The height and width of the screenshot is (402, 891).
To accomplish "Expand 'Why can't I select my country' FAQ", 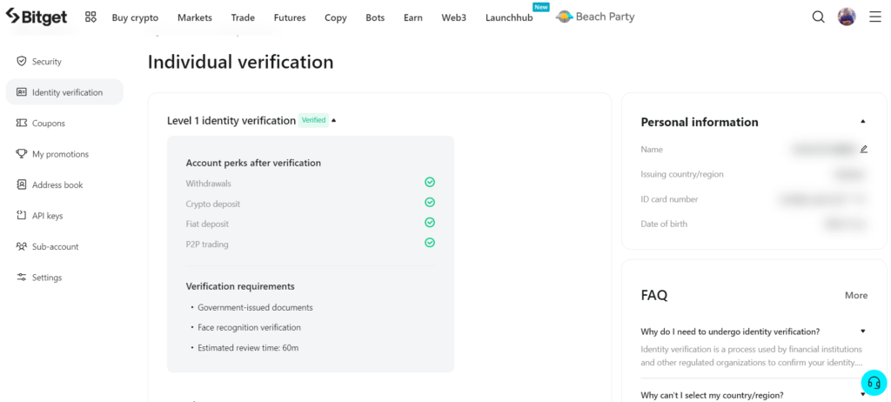I will [x=862, y=395].
